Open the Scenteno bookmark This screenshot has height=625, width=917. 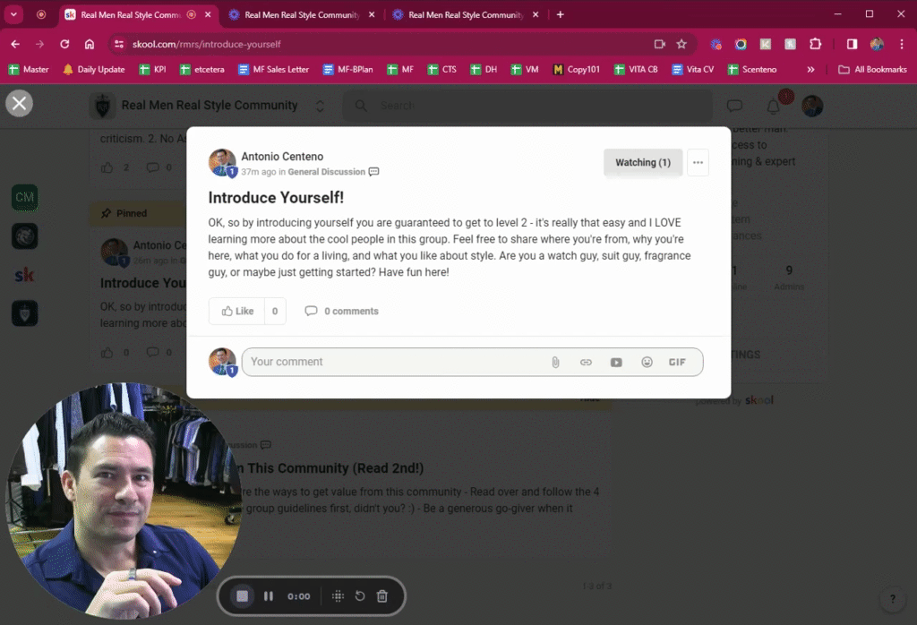point(752,70)
